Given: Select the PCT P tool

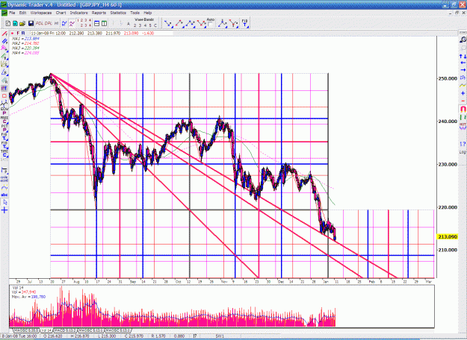Looking at the screenshot, I should (x=4, y=130).
